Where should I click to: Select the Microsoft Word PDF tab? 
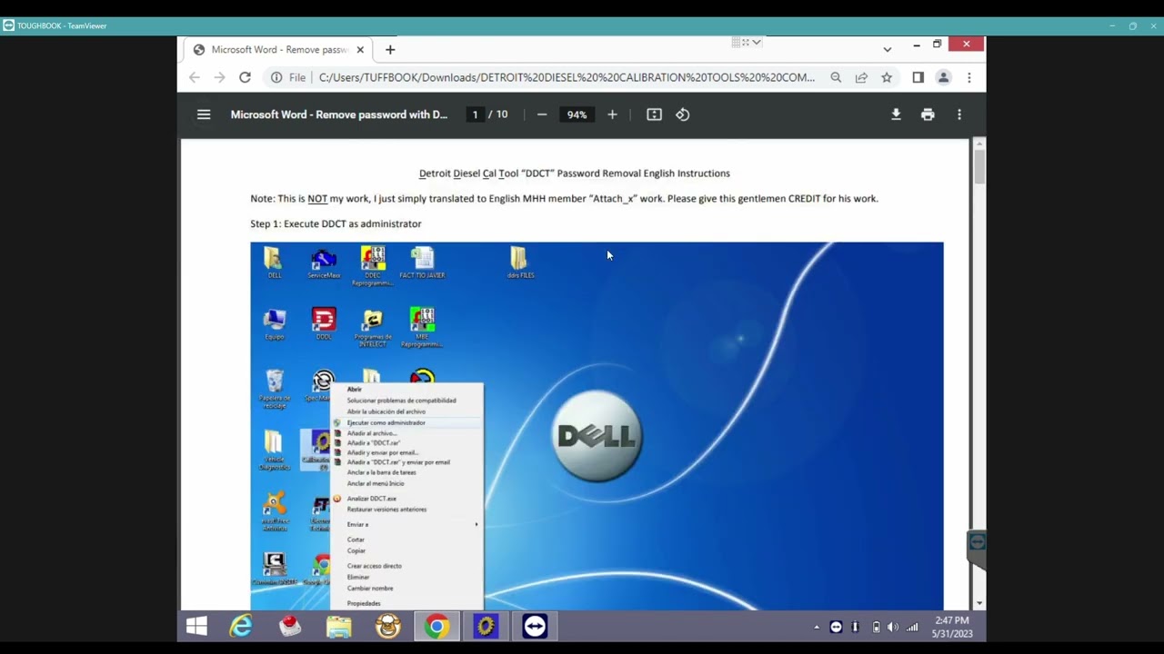click(x=278, y=50)
